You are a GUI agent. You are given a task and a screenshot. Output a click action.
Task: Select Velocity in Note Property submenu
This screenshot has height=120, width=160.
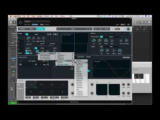[81, 61]
